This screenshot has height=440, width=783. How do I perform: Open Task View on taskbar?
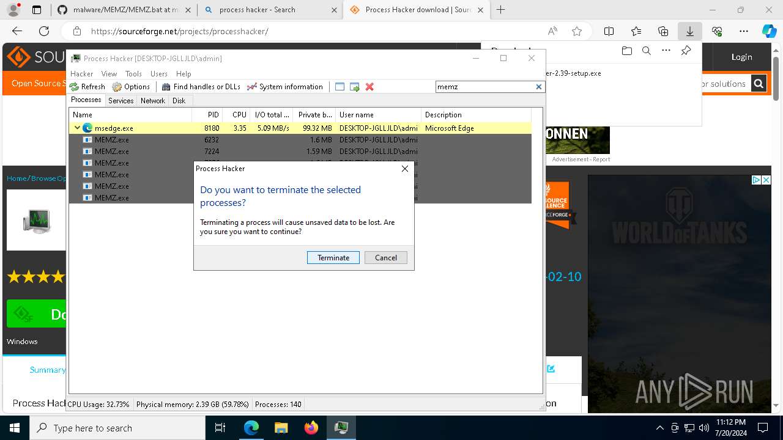tap(220, 428)
